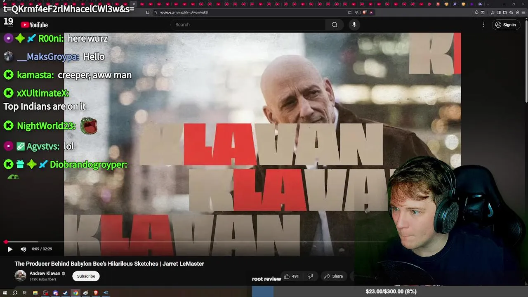Open Andrew Klavan channel avatar

20,276
